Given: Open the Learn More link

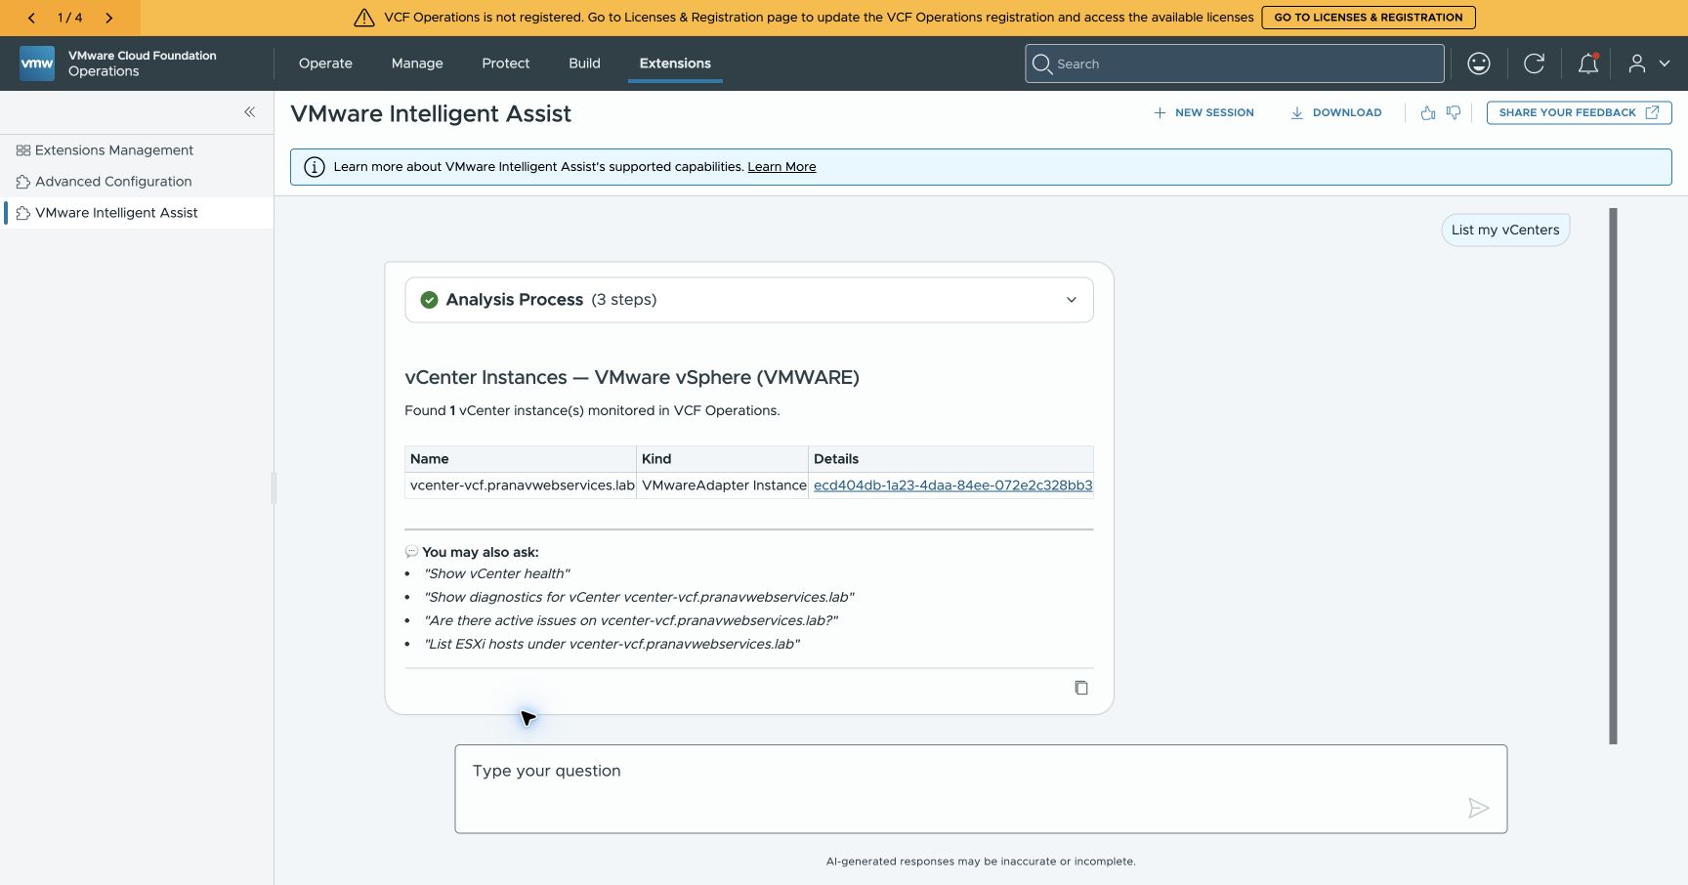Looking at the screenshot, I should 781,167.
